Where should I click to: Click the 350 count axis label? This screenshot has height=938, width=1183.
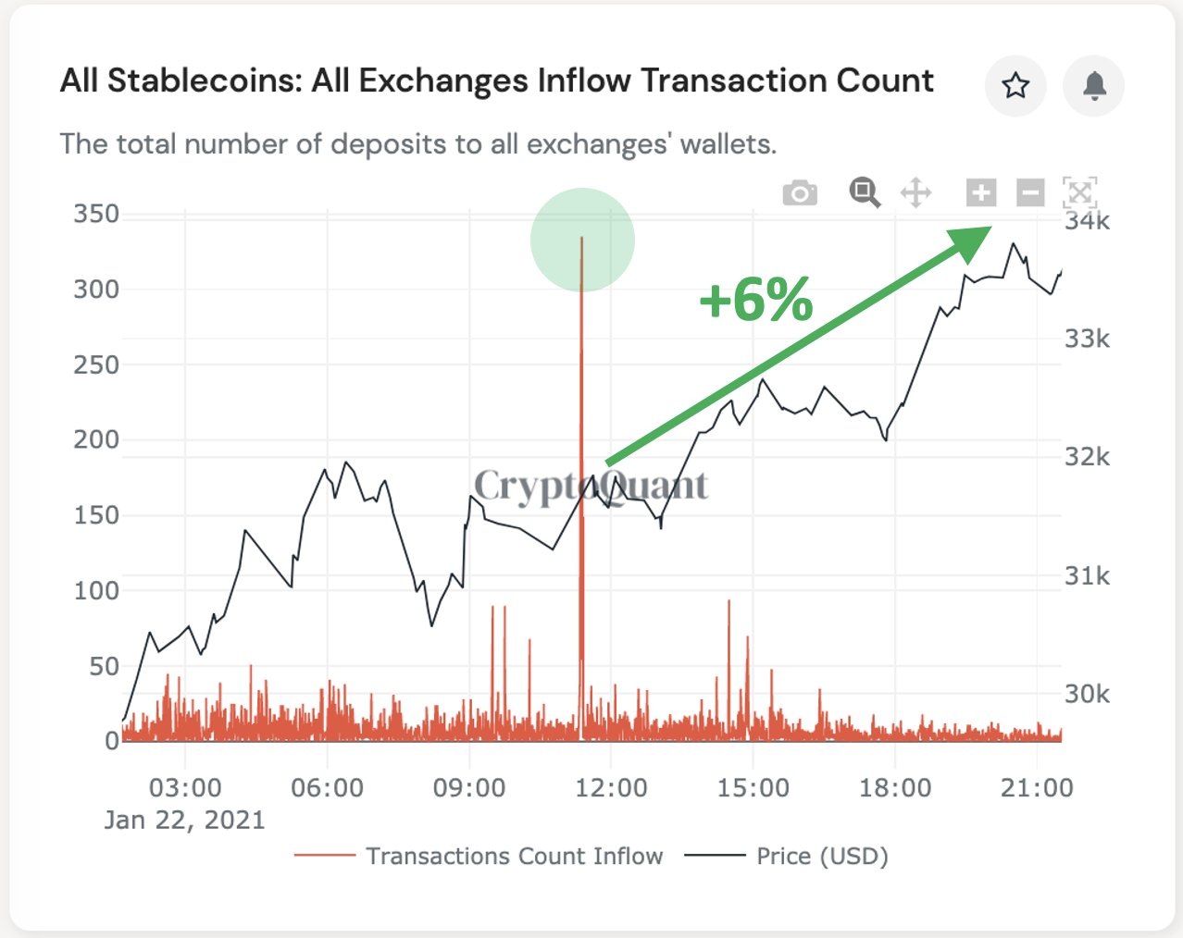tap(96, 214)
